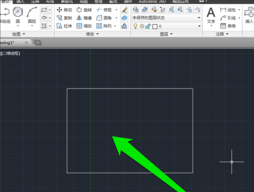Toggle layer 0 lock icon

[148, 26]
